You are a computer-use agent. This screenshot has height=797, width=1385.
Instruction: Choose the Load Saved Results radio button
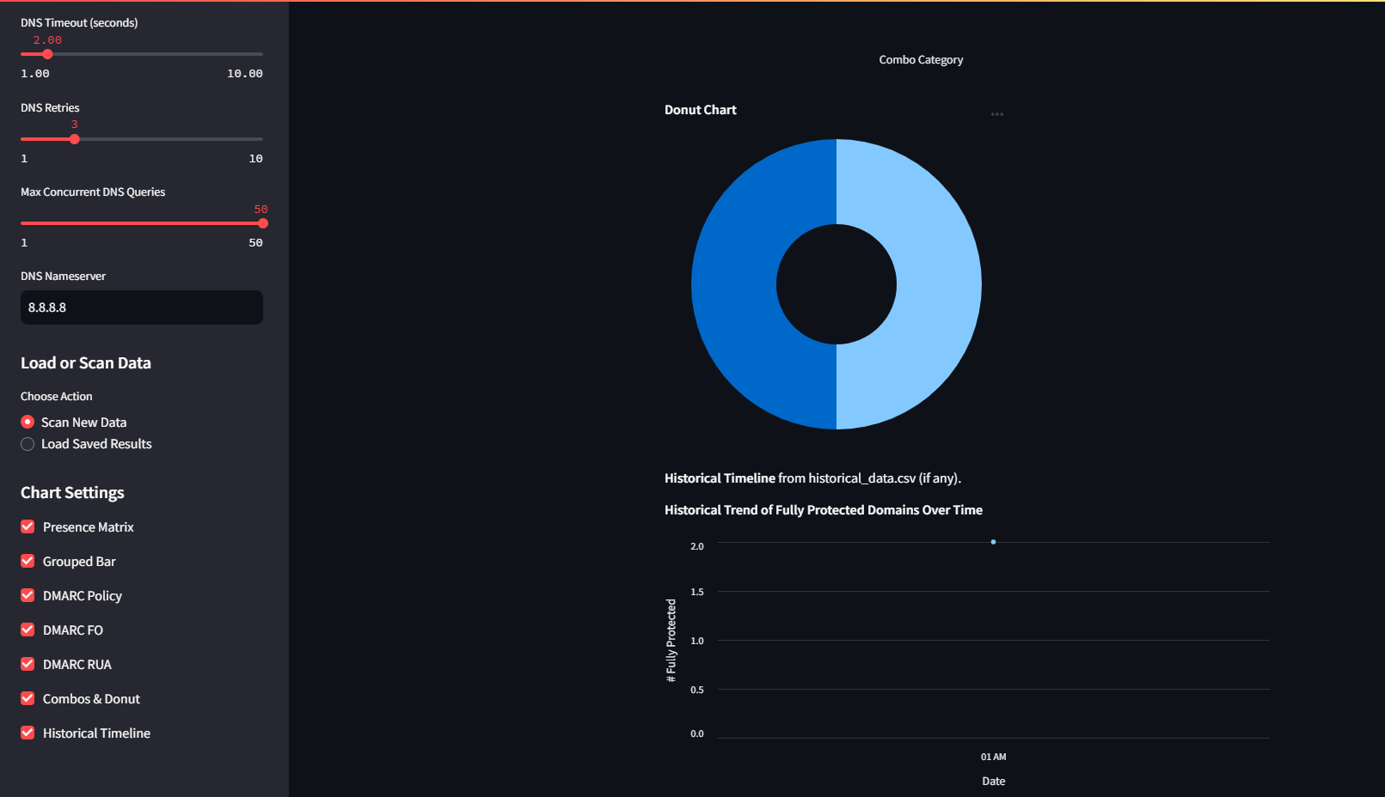28,444
